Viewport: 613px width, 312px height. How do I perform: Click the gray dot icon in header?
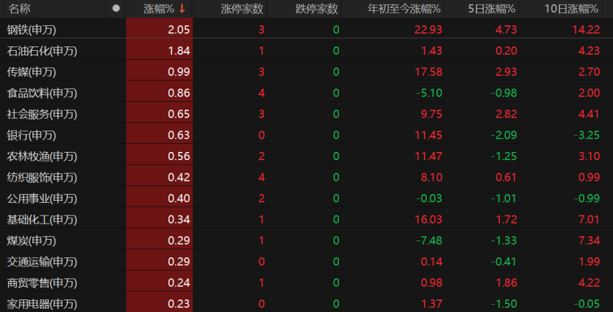click(x=115, y=9)
